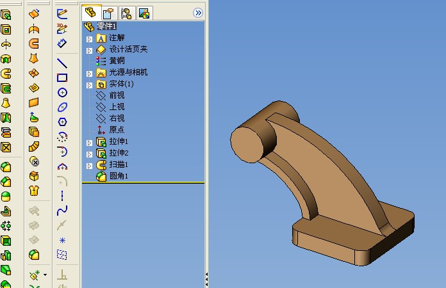Select the 上视 plane

117,107
